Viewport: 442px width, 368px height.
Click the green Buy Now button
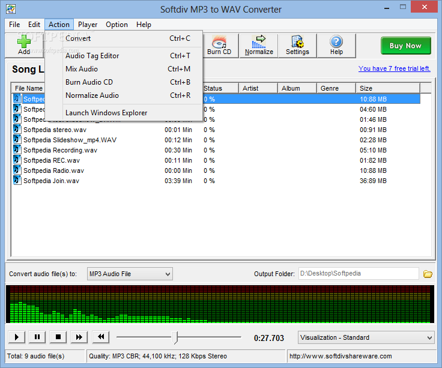pyautogui.click(x=405, y=46)
